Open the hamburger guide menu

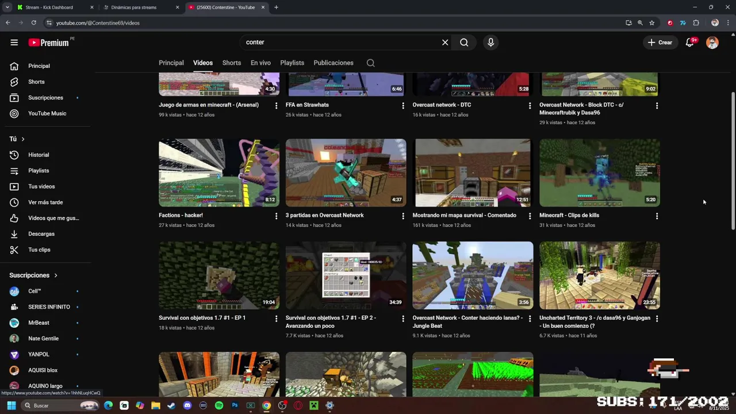tap(14, 43)
